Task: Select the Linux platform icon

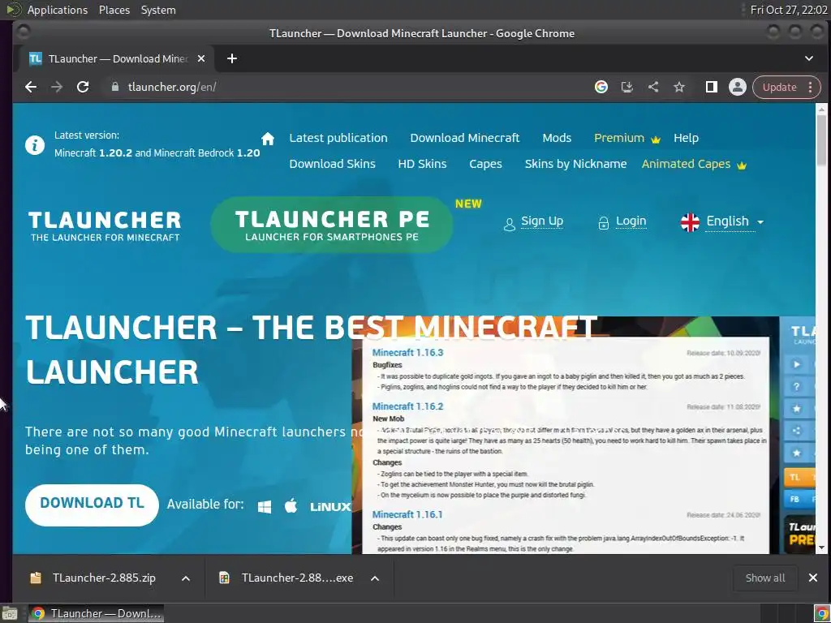Action: coord(330,507)
